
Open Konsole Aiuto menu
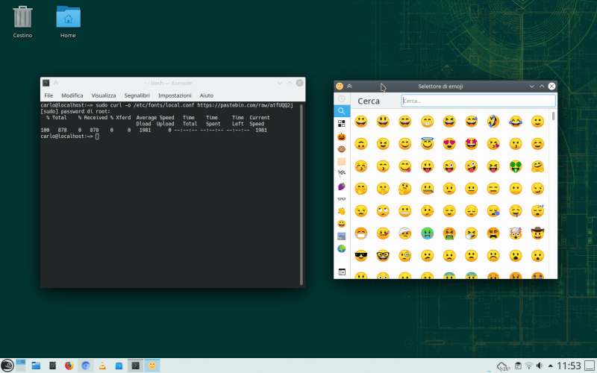click(x=207, y=95)
